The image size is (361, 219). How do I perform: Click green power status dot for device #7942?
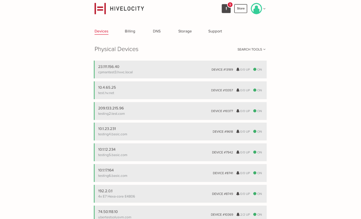pyautogui.click(x=255, y=152)
